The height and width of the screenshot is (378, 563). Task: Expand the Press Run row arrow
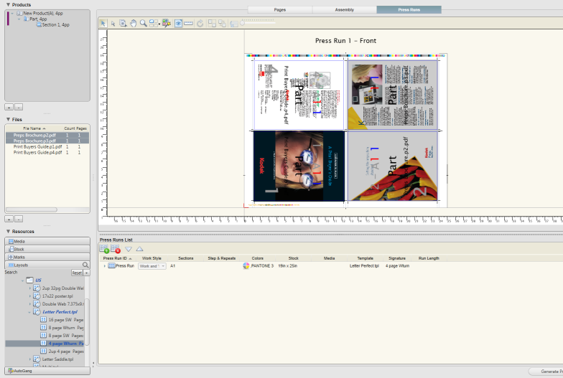point(105,266)
